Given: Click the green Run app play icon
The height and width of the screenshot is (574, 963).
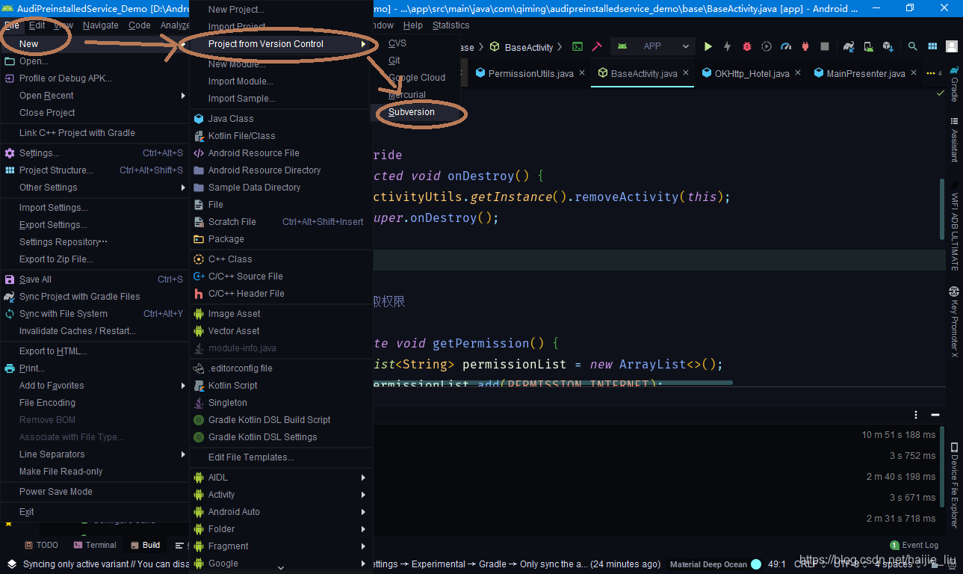Looking at the screenshot, I should tap(707, 46).
